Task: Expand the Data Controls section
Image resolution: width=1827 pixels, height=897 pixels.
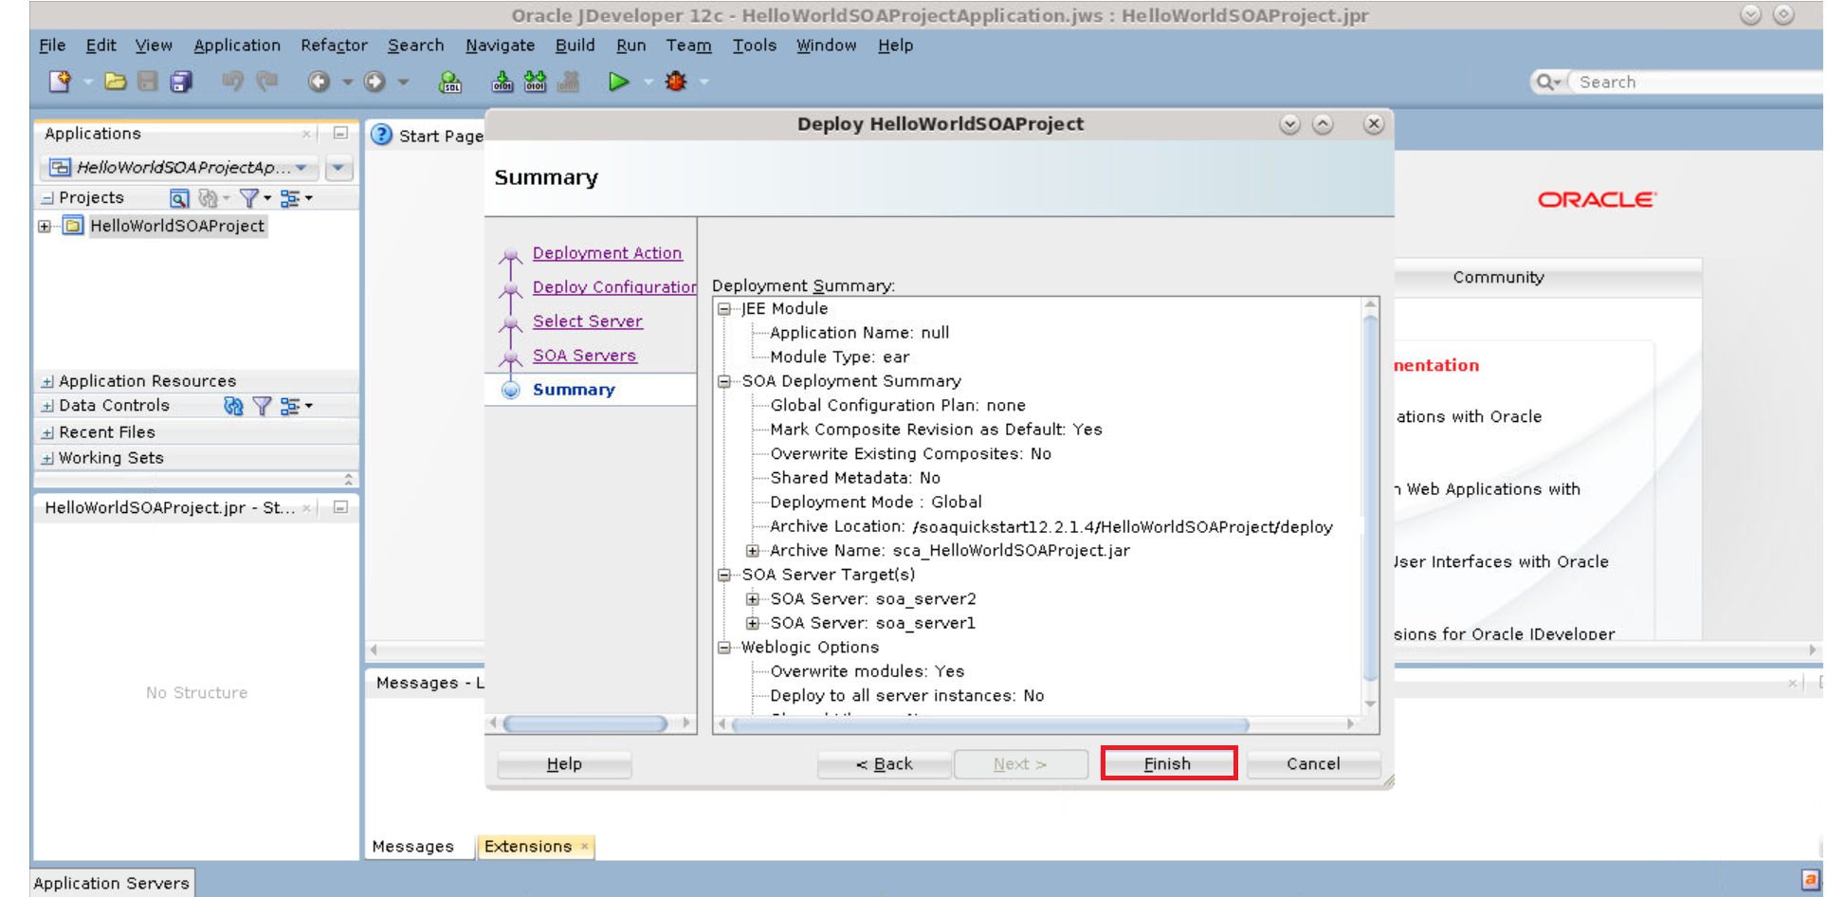Action: click(x=46, y=406)
